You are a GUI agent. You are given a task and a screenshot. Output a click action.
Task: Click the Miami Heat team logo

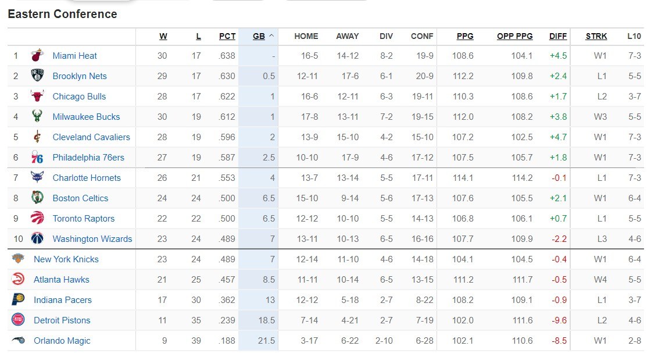(37, 56)
